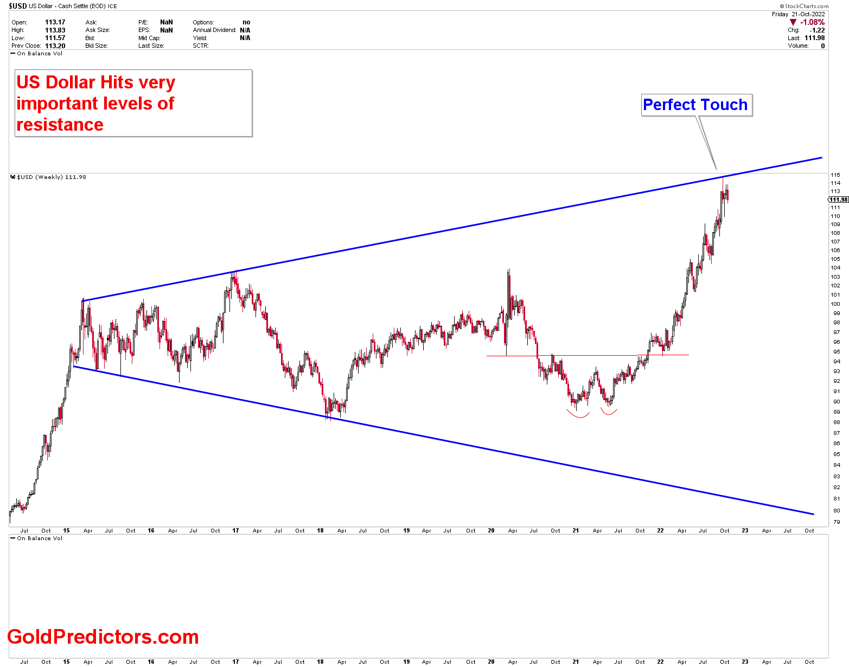Click the 100 level on price axis
Screen dimensions: 849x667
click(x=835, y=304)
